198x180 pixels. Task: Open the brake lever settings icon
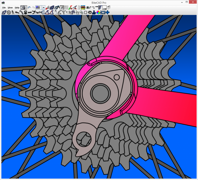point(38,13)
